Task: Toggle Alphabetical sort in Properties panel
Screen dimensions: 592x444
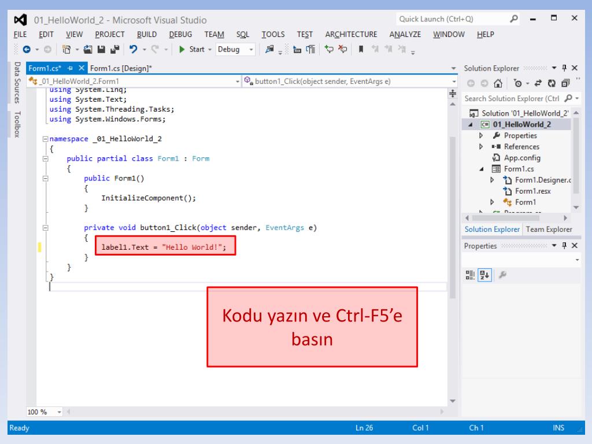Action: pos(485,275)
